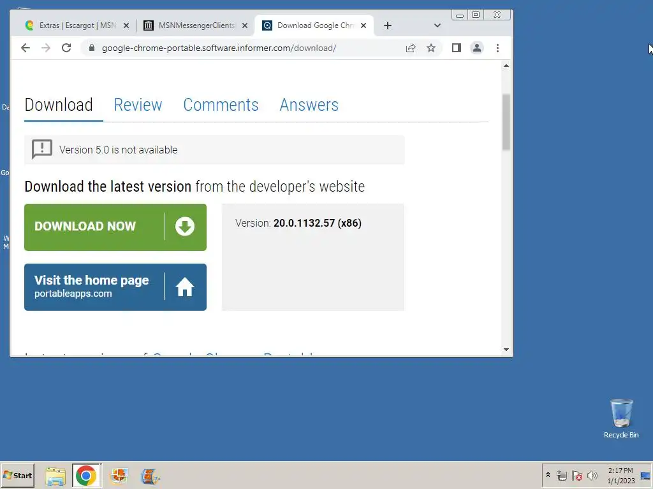Open the Chrome three-dot menu
This screenshot has width=653, height=489.
[497, 48]
